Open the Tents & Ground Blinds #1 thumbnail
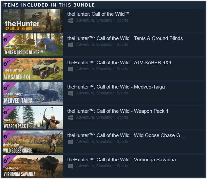This screenshot has height=179, width=207. [33, 45]
